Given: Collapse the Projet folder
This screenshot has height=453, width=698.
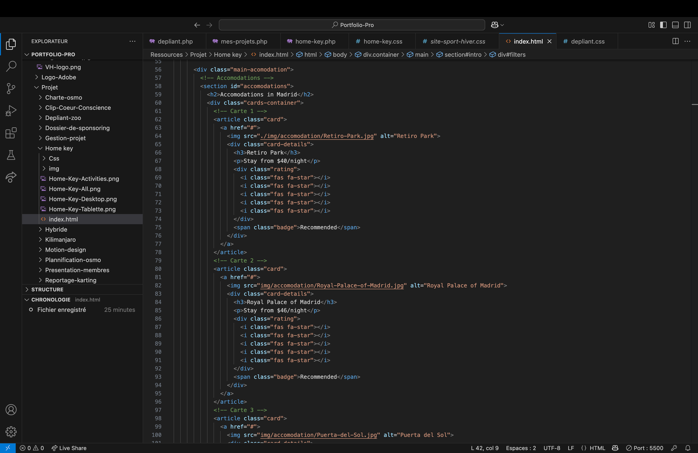Looking at the screenshot, I should 82,87.
